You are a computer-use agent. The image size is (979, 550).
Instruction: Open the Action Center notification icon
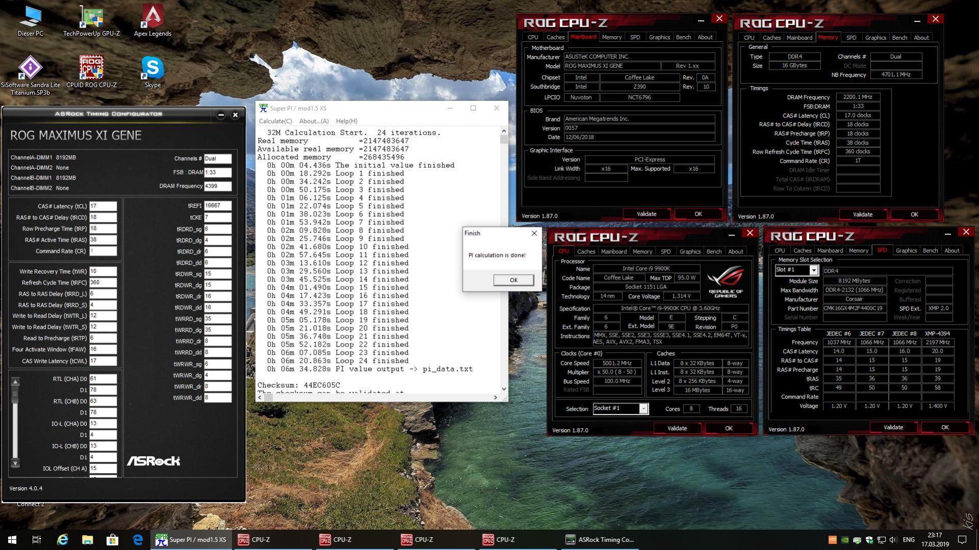pyautogui.click(x=962, y=539)
